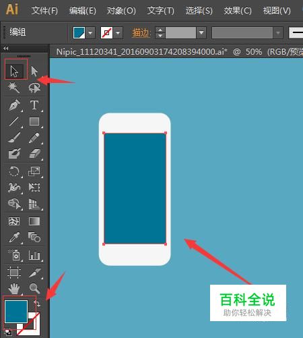
Task: Open the stroke weight dropdown
Action: point(201,33)
